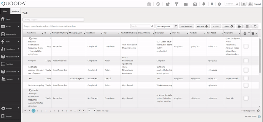Open the calendar icon in top bar
The height and width of the screenshot is (122, 263).
(149, 4)
